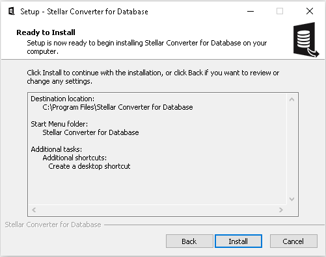Click the Destination location line
This screenshot has height=257, width=326.
pos(62,99)
